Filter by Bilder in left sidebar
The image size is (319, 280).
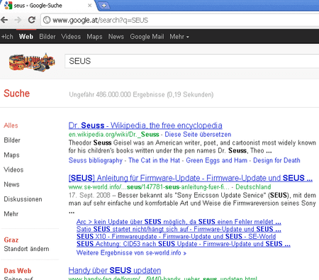tap(12, 140)
